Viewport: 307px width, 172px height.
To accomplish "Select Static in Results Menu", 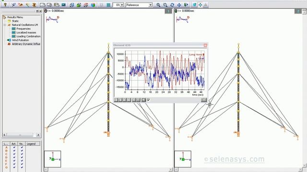I will pyautogui.click(x=15, y=21).
